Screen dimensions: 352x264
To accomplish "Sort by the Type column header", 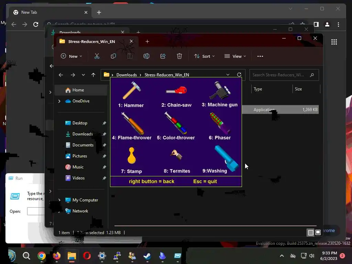I will click(258, 89).
